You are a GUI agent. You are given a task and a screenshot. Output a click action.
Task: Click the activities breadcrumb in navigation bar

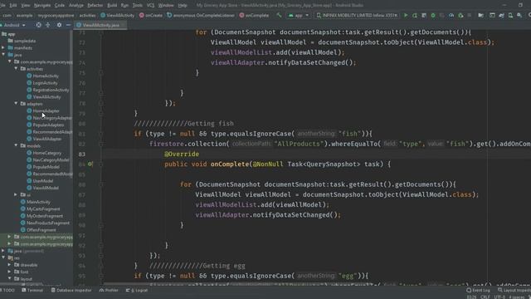tap(87, 15)
